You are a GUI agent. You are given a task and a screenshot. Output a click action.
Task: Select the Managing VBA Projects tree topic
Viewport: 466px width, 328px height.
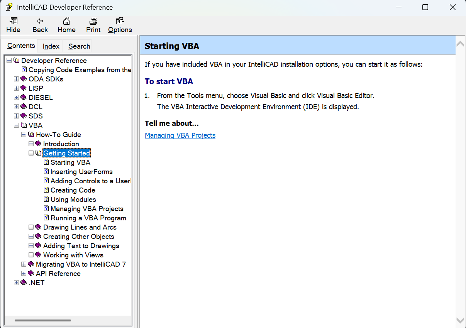(x=87, y=209)
